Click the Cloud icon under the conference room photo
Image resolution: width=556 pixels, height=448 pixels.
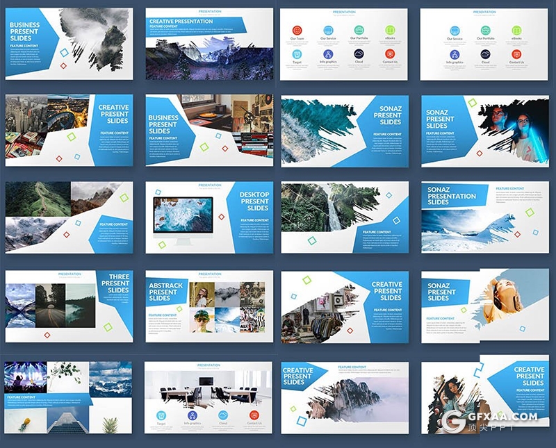[223, 415]
